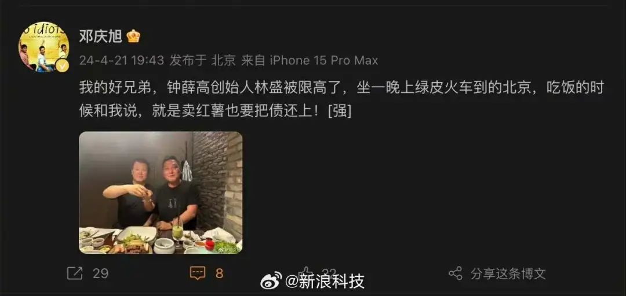
Task: Click the @新浪科技 watermark text
Action: (325, 282)
